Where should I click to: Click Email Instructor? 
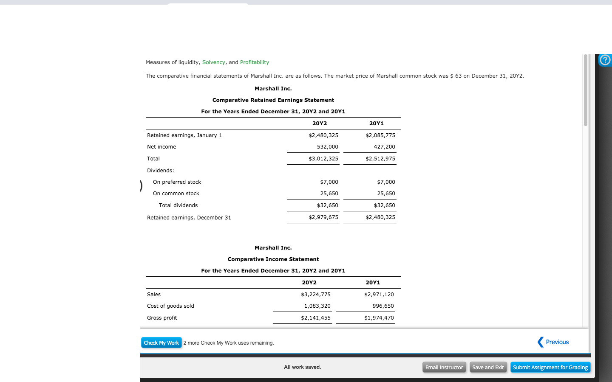(x=444, y=367)
